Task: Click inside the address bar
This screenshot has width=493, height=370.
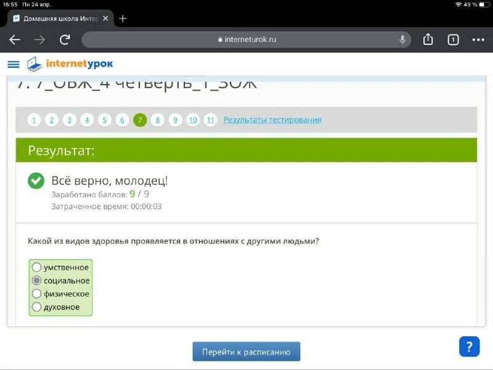Action: 246,39
